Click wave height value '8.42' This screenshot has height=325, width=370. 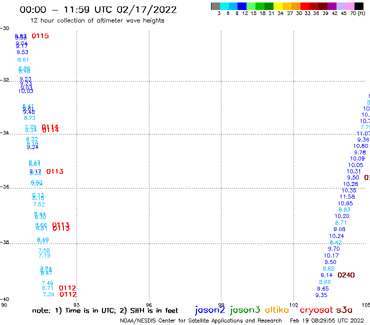(x=336, y=242)
